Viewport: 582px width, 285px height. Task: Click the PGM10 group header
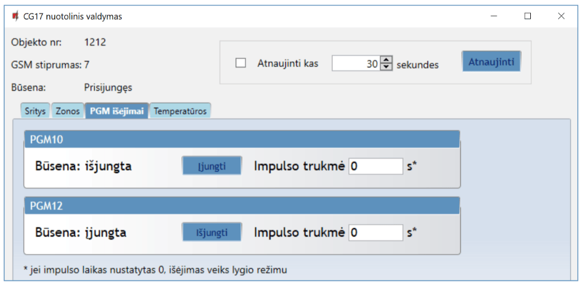242,140
